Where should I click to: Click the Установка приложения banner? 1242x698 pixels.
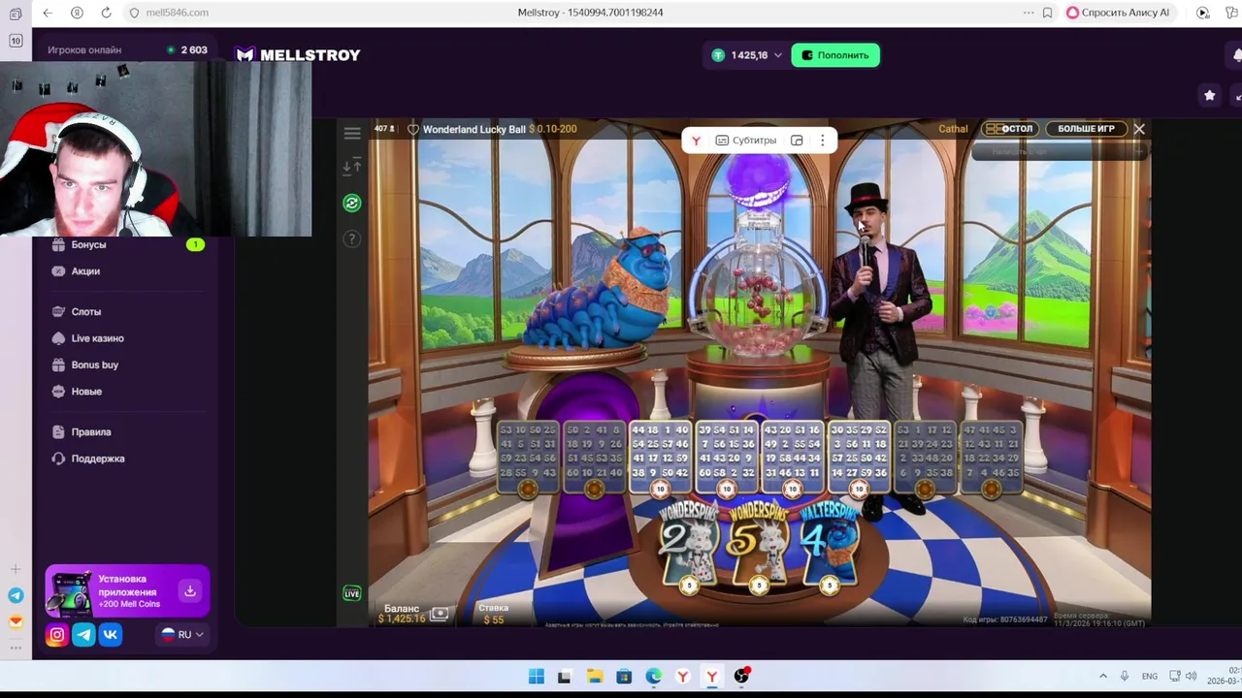click(127, 591)
